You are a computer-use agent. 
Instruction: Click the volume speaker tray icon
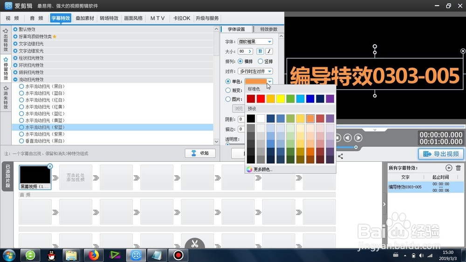421,255
